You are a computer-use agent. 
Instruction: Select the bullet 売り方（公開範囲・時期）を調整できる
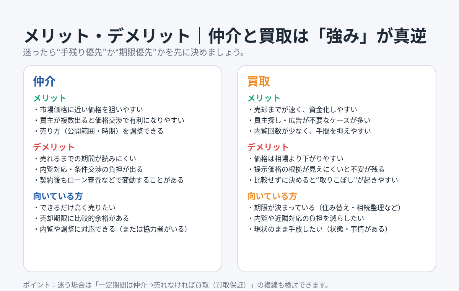pyautogui.click(x=98, y=131)
